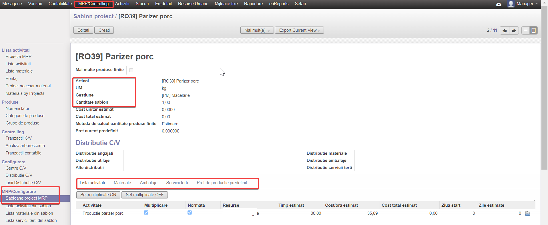
Task: Switch to form view icon
Action: (x=533, y=30)
